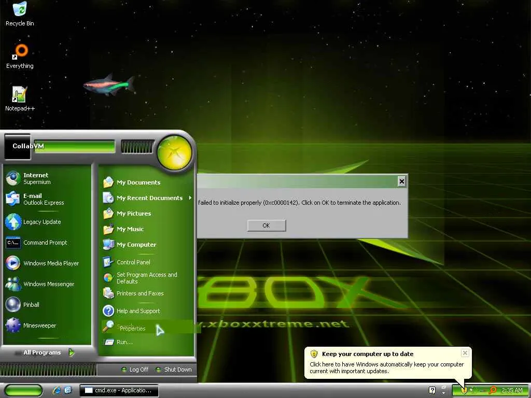
Task: Click the My Pictures folder icon
Action: (x=108, y=214)
